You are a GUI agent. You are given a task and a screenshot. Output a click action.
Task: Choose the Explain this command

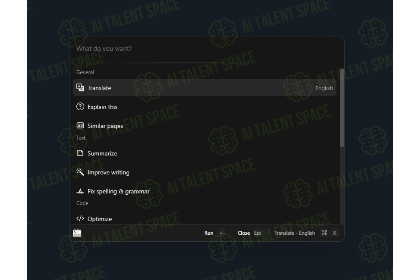205,107
